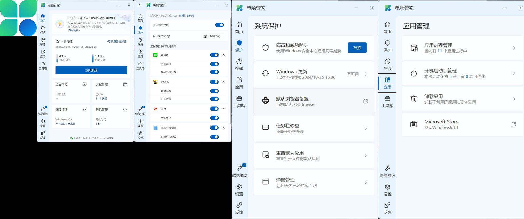Open the 应用进程管理 row chevron
Image resolution: width=524 pixels, height=219 pixels.
(x=514, y=48)
